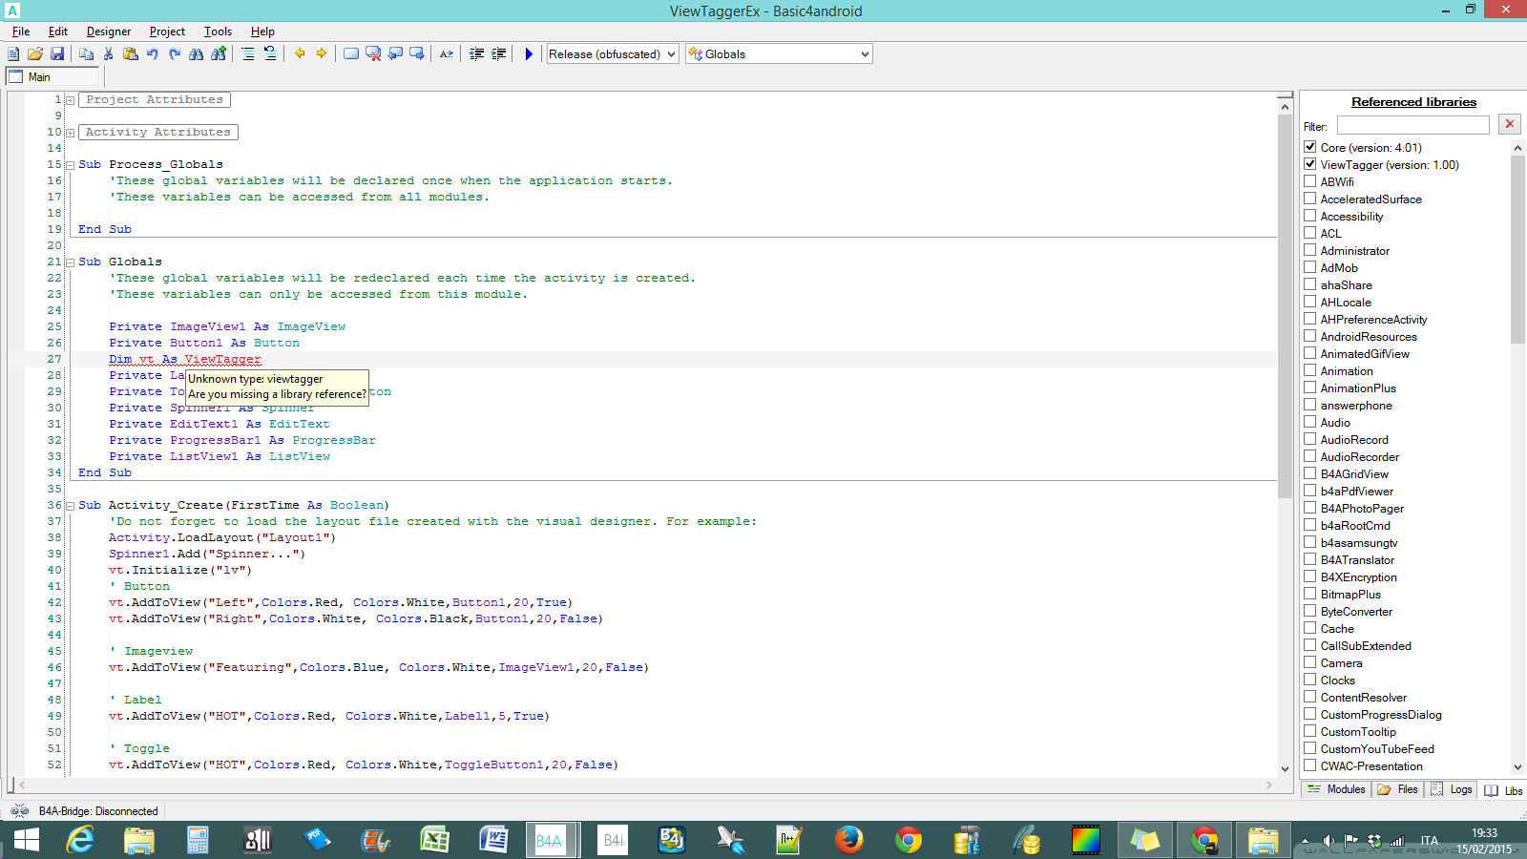Toggle a bookmark on the current line
Screen dimensions: 1527x859
tap(351, 54)
